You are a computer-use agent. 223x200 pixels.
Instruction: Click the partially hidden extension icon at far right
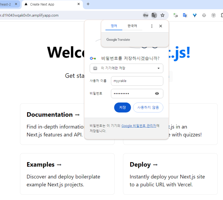click(x=222, y=15)
